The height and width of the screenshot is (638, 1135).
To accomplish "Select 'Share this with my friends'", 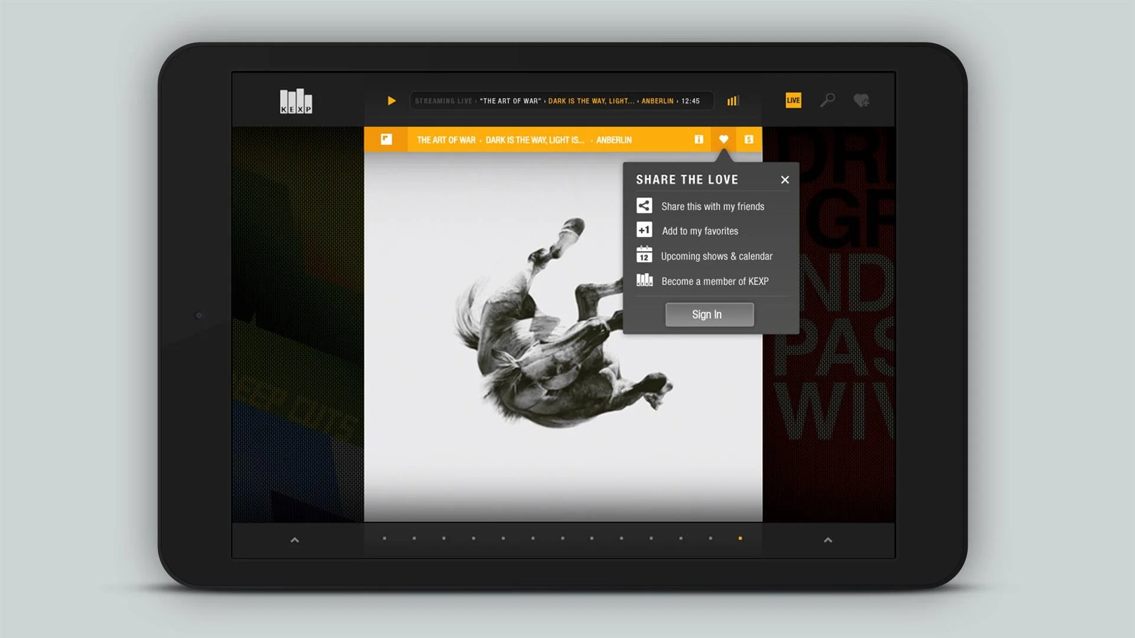I will click(x=712, y=206).
